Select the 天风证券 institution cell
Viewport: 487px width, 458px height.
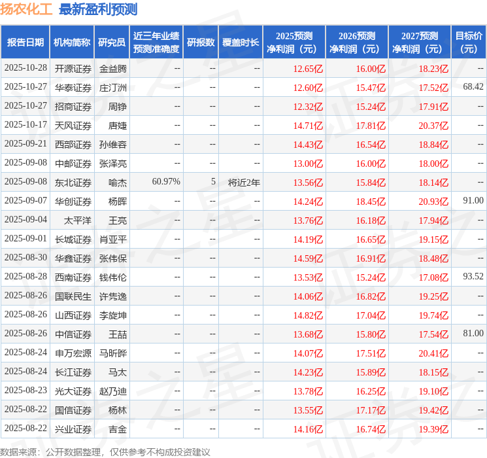tap(73, 126)
